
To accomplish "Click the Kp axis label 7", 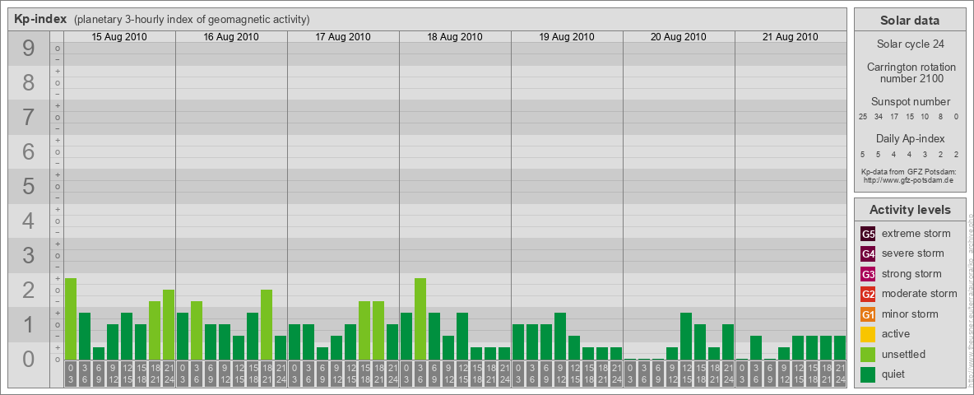I will [x=28, y=118].
